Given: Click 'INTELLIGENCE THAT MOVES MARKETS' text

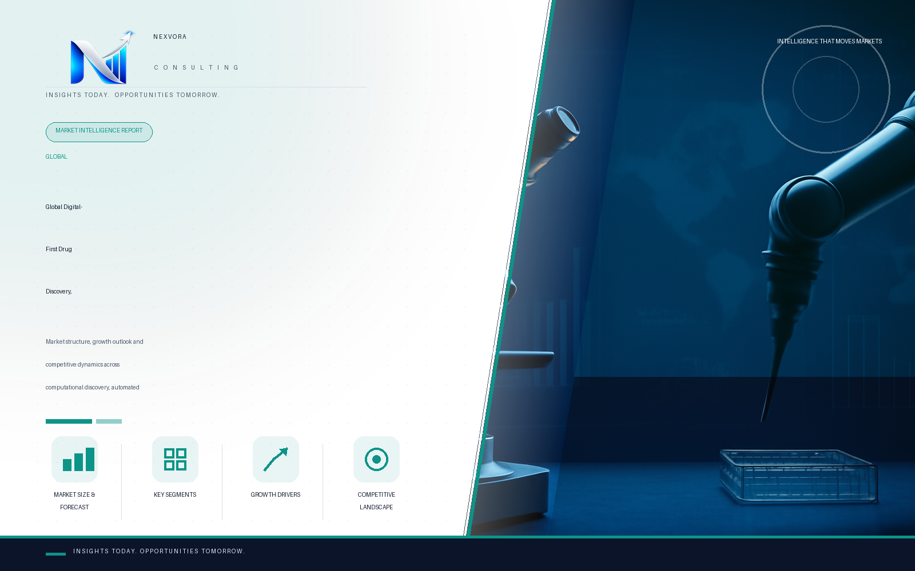Looking at the screenshot, I should [x=829, y=41].
